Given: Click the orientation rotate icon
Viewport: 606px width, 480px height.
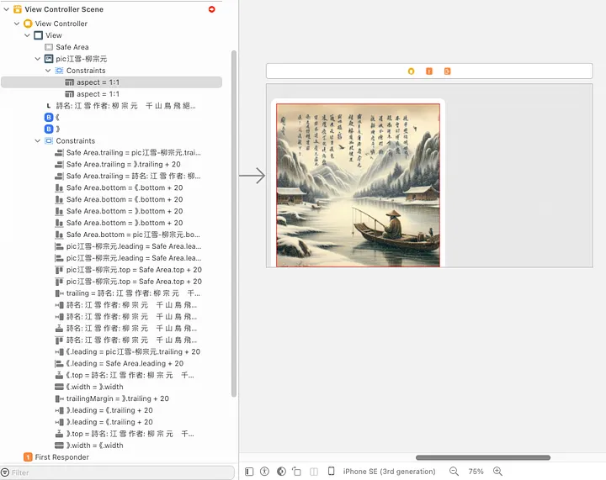Looking at the screenshot, I should 296,472.
